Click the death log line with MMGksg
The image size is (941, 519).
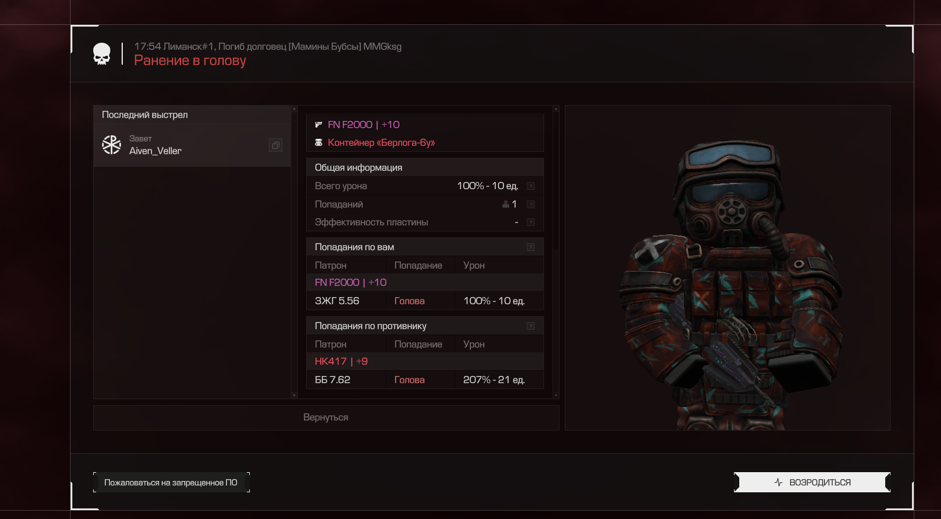268,46
